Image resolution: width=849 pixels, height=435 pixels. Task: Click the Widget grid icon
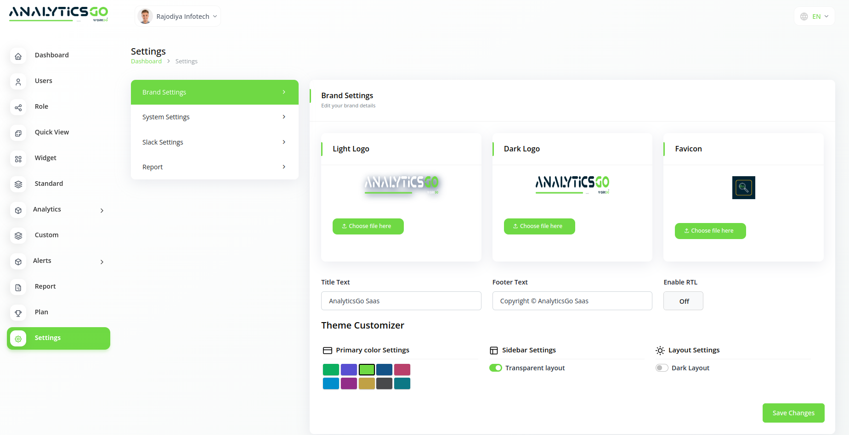coord(18,159)
